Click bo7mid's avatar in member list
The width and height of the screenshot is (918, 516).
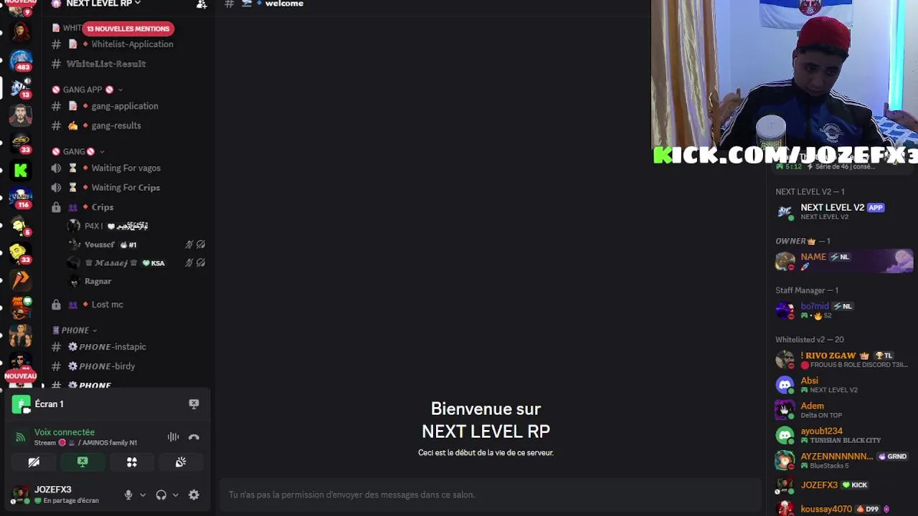coord(785,310)
